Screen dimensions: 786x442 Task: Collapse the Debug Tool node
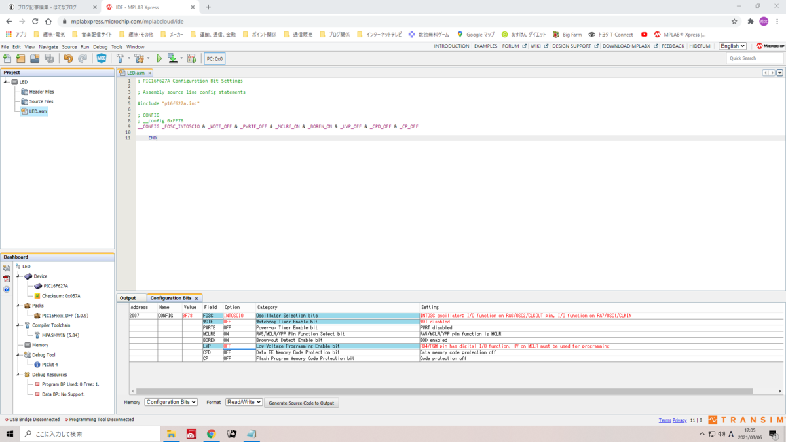tap(18, 355)
